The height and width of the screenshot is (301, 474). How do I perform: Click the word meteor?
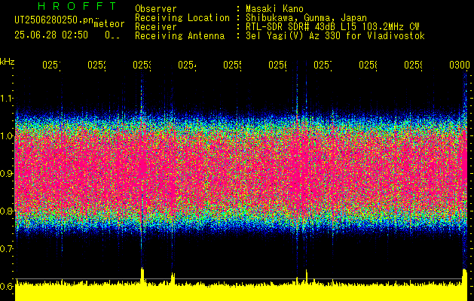pos(109,24)
